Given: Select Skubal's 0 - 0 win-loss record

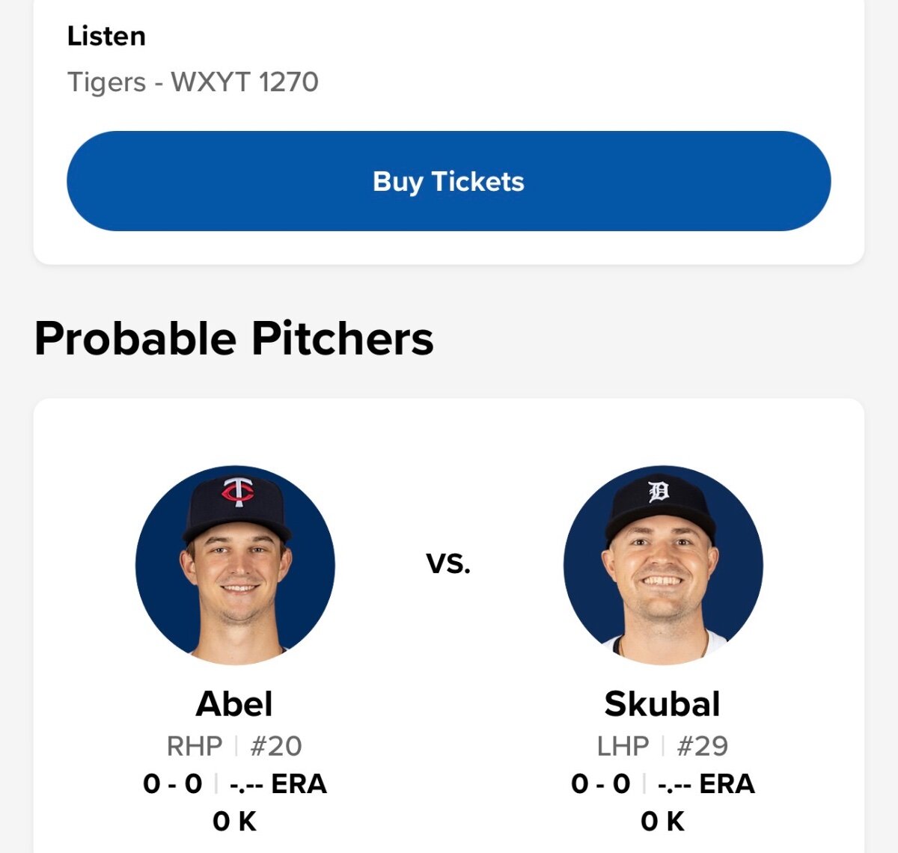Looking at the screenshot, I should [x=601, y=783].
